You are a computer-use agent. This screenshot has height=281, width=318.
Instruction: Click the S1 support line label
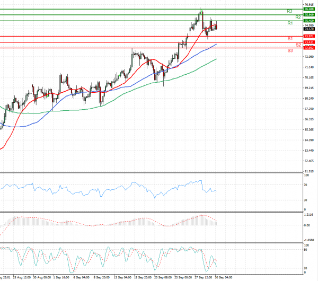[x=290, y=39]
